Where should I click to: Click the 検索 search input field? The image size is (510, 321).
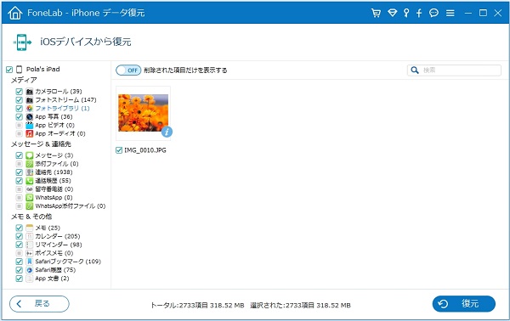pyautogui.click(x=454, y=70)
